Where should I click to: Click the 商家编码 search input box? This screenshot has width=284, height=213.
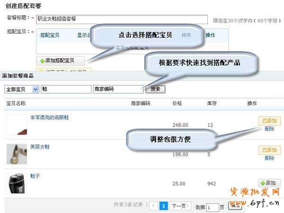coord(118,89)
